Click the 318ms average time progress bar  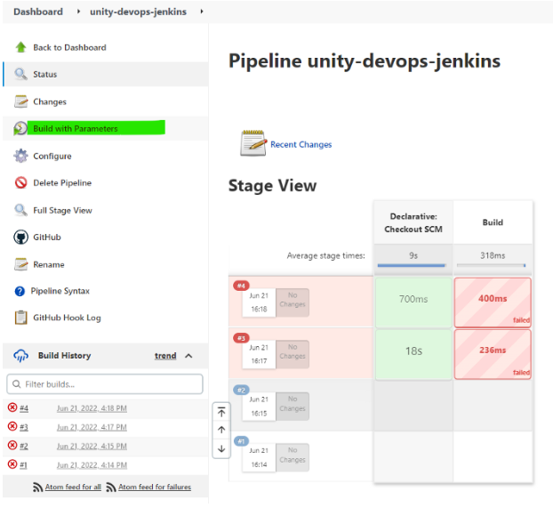click(x=492, y=265)
